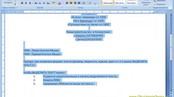
Task: Click 'г.Актау(3292)533930' line
Action: tap(88, 39)
